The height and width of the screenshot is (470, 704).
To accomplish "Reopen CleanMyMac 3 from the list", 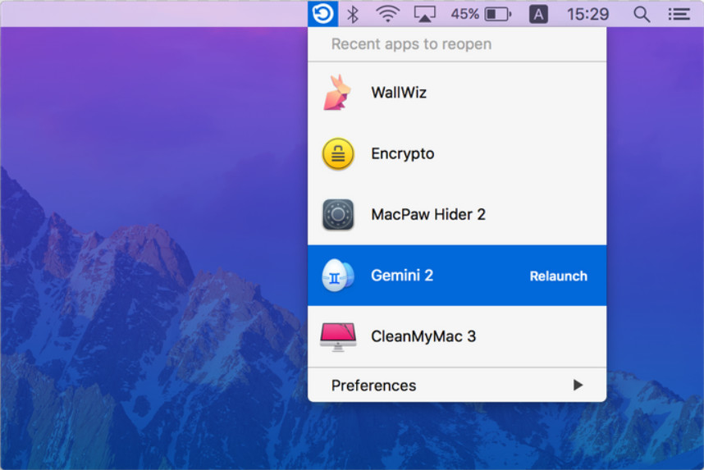I will coord(457,336).
